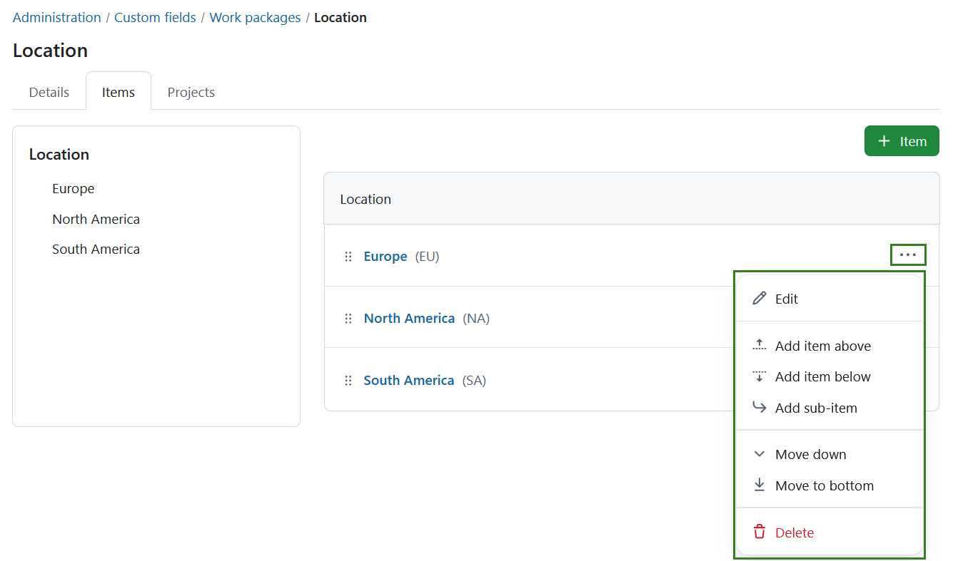Select the Items tab
Screen dimensions: 953x561
click(x=118, y=92)
